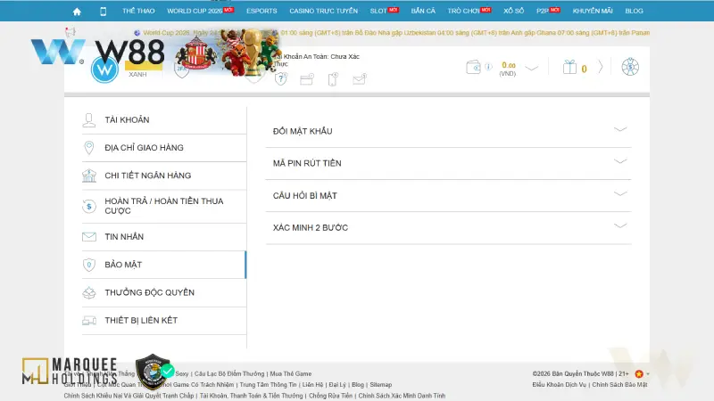714x401 pixels.
Task: Click the bank building icon
Action: tap(89, 176)
